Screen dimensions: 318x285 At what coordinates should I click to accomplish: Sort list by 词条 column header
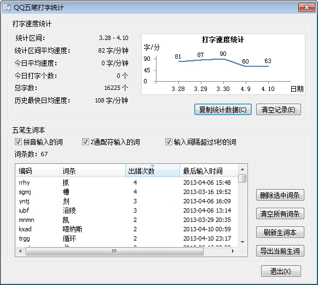coord(92,171)
